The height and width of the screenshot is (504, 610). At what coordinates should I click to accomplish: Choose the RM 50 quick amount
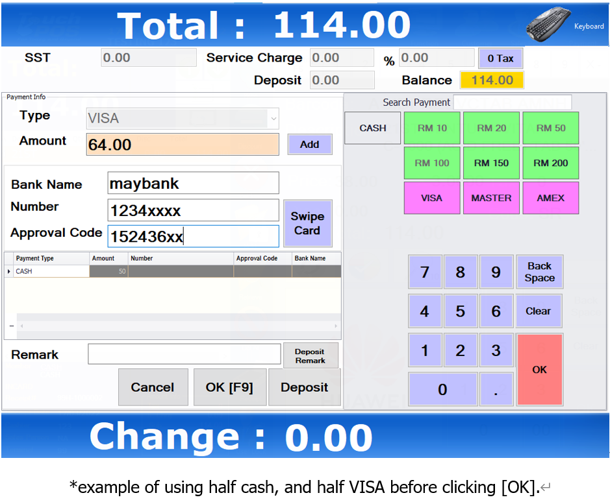pos(550,128)
